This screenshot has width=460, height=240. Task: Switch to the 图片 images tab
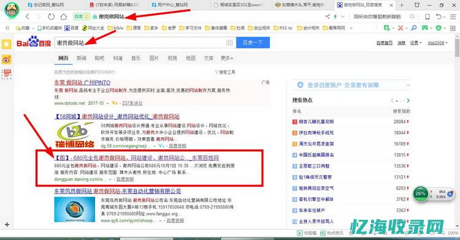[154, 58]
